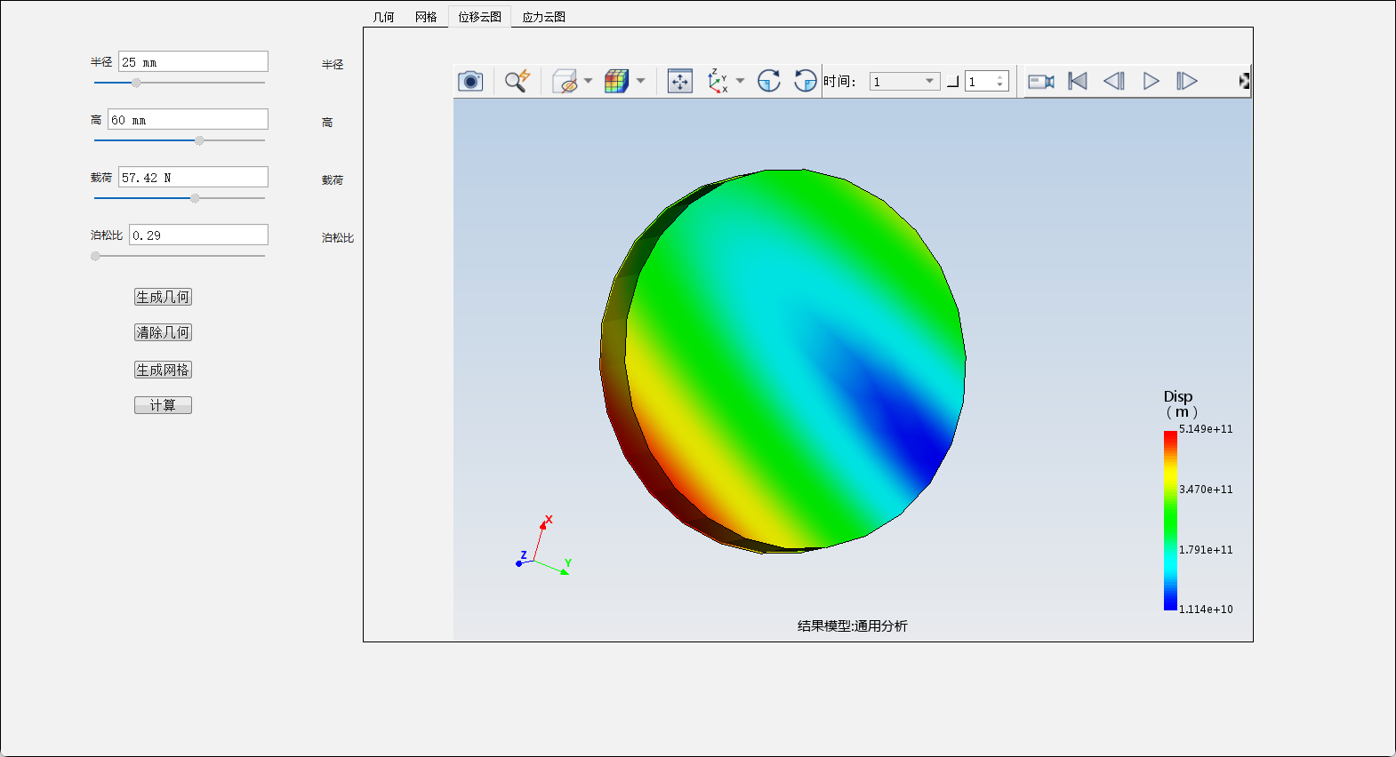Click the magnifier quick-zoom icon
This screenshot has width=1396, height=757.
517,81
